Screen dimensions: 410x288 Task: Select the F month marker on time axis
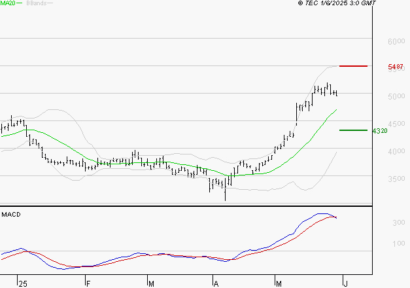click(87, 283)
